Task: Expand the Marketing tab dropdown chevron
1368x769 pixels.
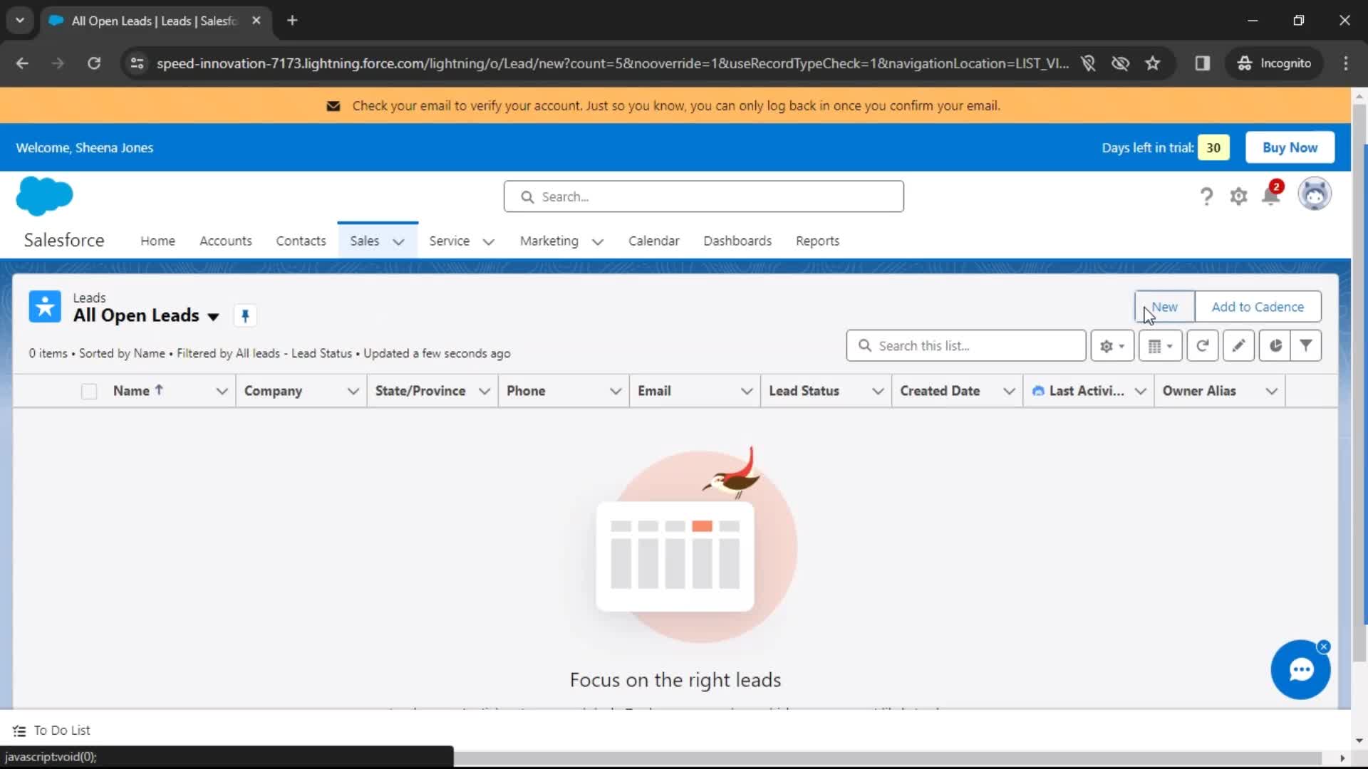Action: (x=598, y=242)
